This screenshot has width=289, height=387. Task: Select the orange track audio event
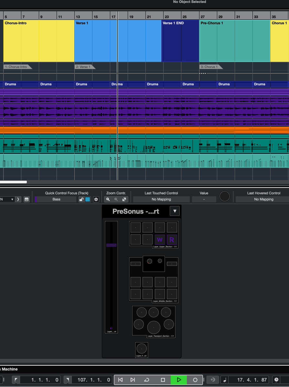144,130
